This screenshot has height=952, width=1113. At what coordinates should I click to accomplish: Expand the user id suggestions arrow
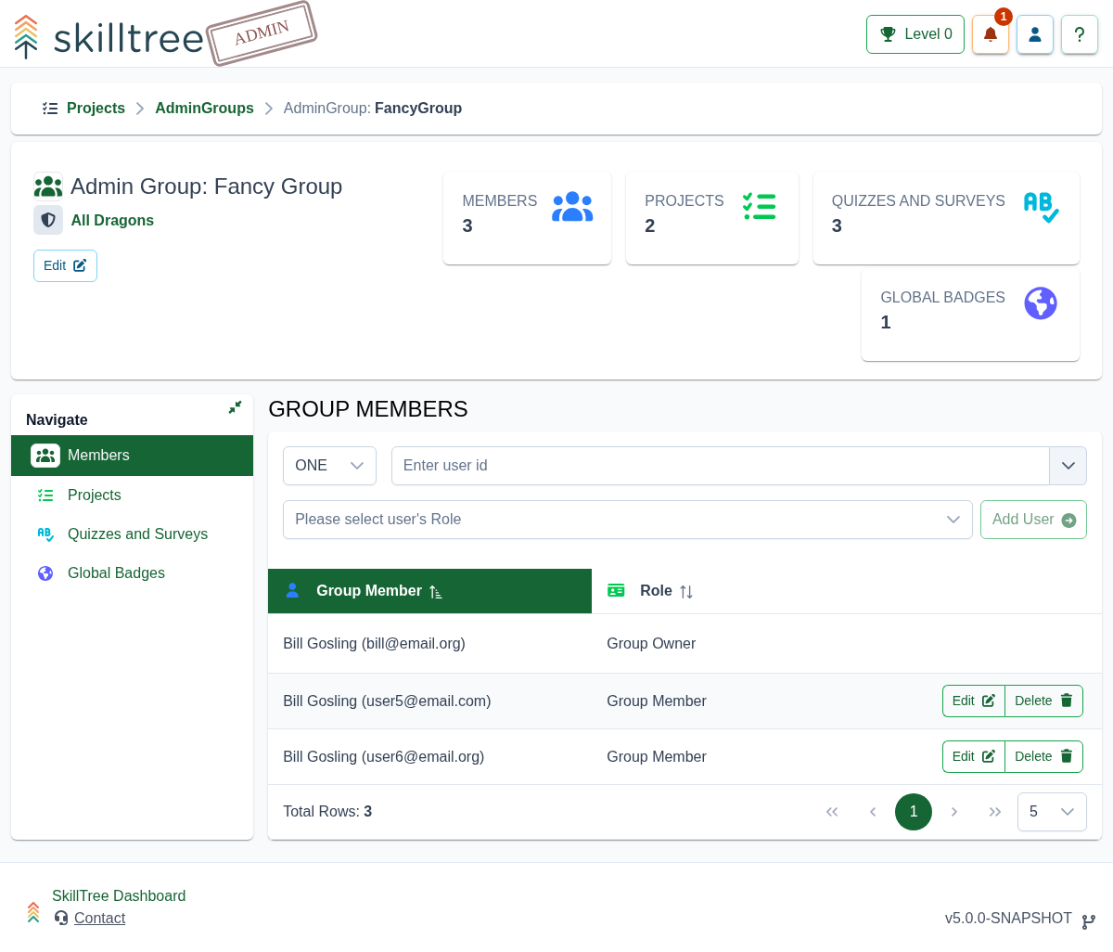pyautogui.click(x=1068, y=466)
